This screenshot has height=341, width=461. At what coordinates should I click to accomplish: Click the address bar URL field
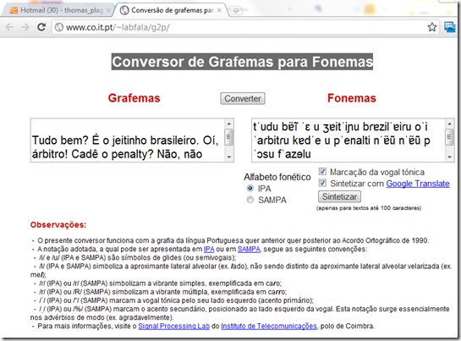coord(245,27)
